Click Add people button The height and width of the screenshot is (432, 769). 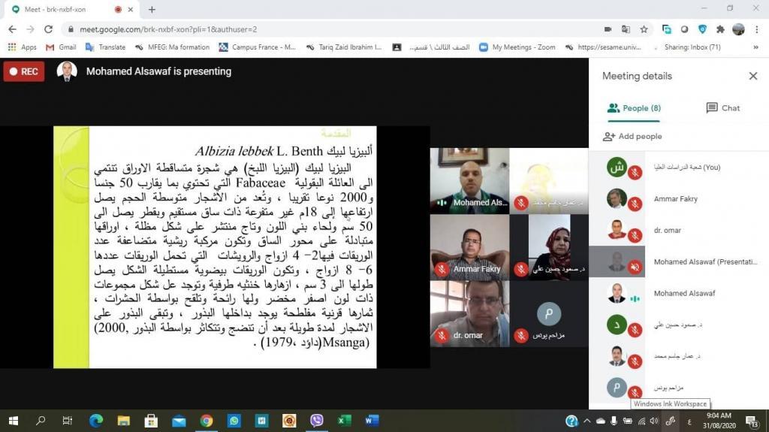pyautogui.click(x=632, y=137)
